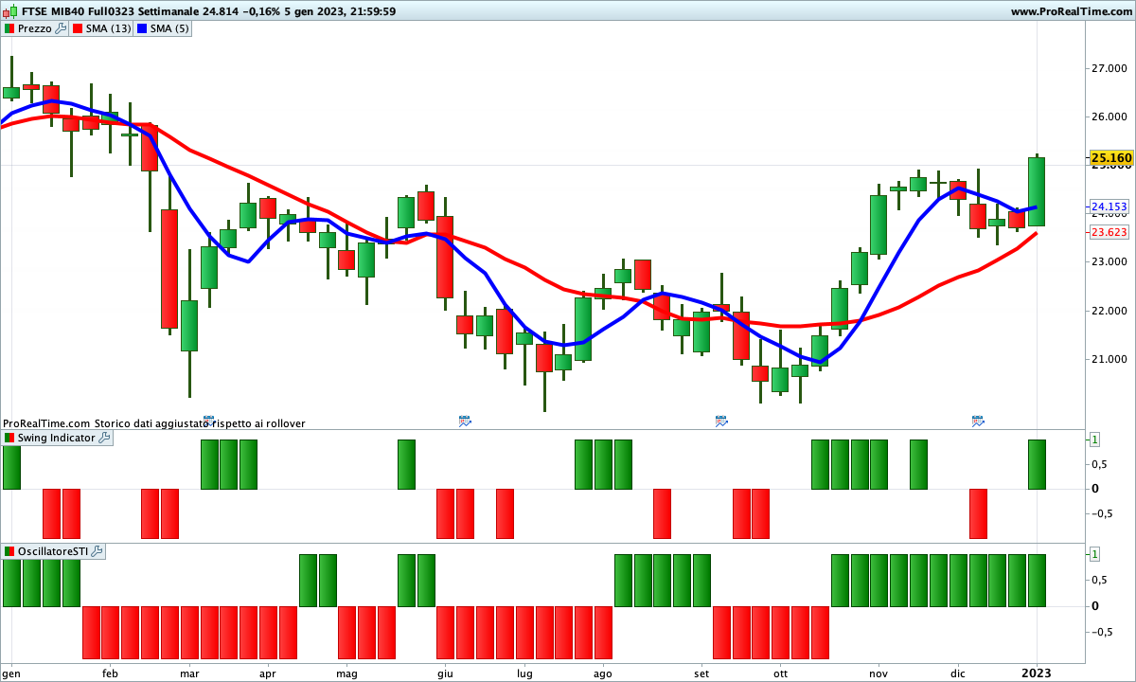Image resolution: width=1136 pixels, height=682 pixels.
Task: Click the 'gen' month label on time axis
Action: tap(11, 673)
